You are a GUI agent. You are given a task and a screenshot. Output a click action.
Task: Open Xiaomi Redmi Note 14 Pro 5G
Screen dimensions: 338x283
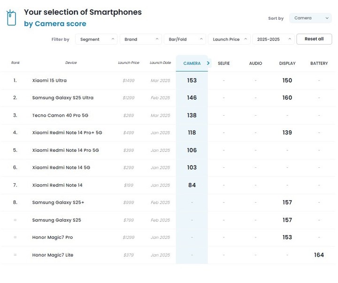point(66,150)
